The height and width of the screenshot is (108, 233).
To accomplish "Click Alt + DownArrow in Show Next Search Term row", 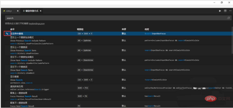I will pyautogui.click(x=85, y=70).
